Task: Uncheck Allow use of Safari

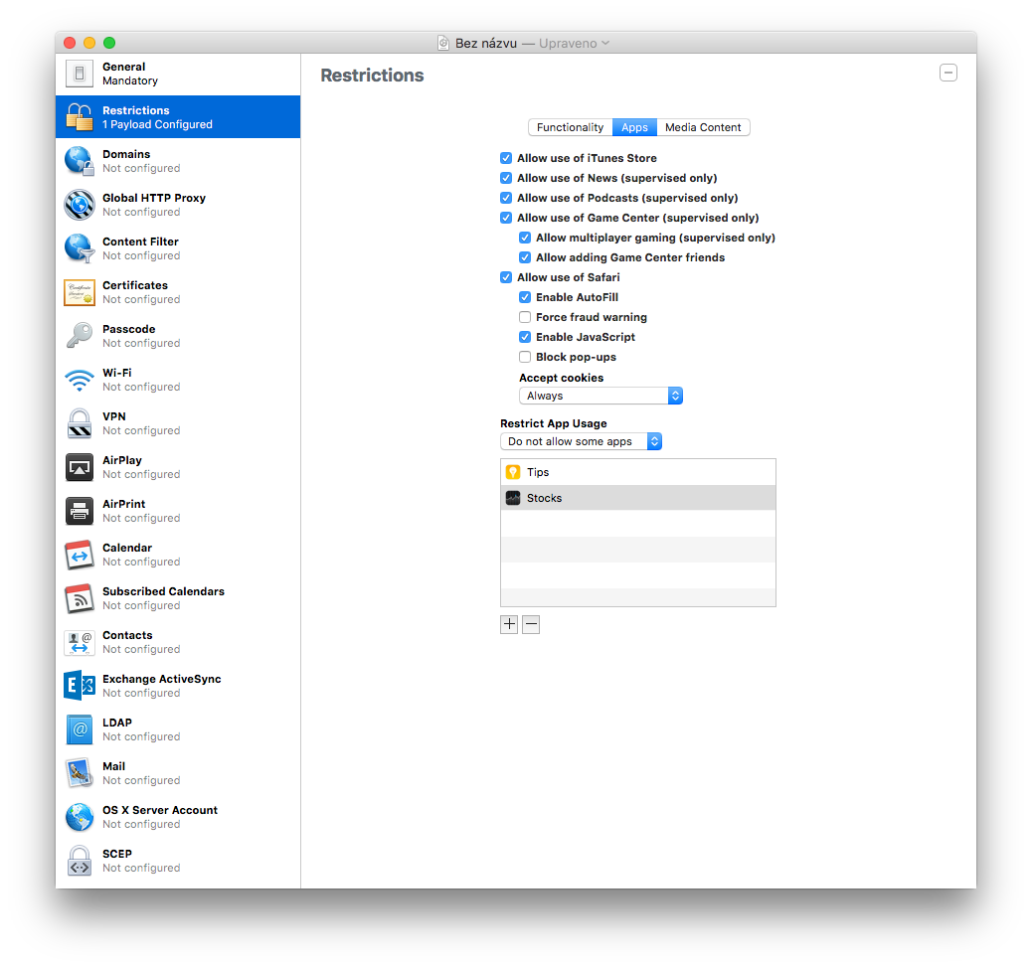Action: click(x=506, y=277)
